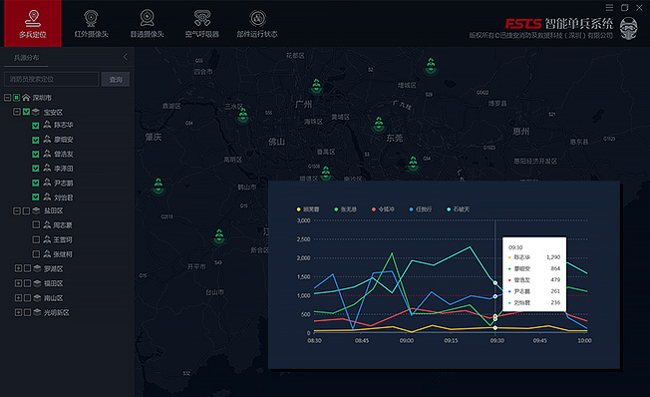Open the 空气呼吸器 air respirator tab
This screenshot has height=397, width=650.
[x=202, y=24]
